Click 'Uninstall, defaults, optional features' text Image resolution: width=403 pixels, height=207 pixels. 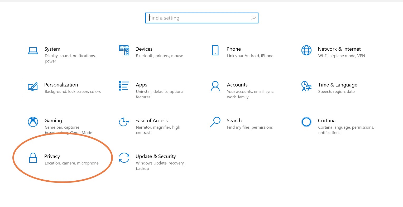(x=160, y=94)
